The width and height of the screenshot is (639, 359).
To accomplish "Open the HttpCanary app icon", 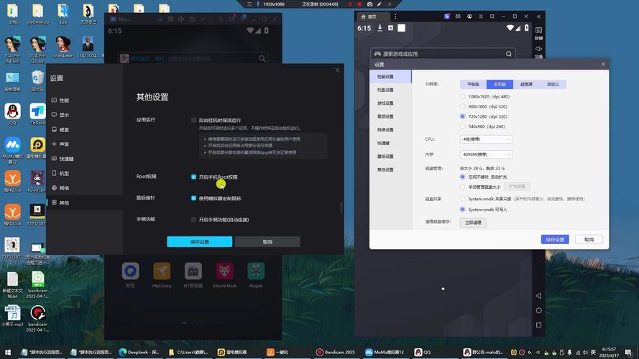I will click(162, 271).
